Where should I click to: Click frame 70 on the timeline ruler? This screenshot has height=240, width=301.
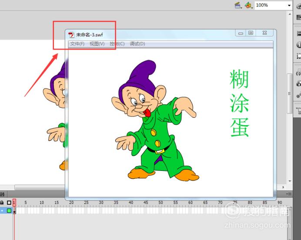click(x=220, y=203)
